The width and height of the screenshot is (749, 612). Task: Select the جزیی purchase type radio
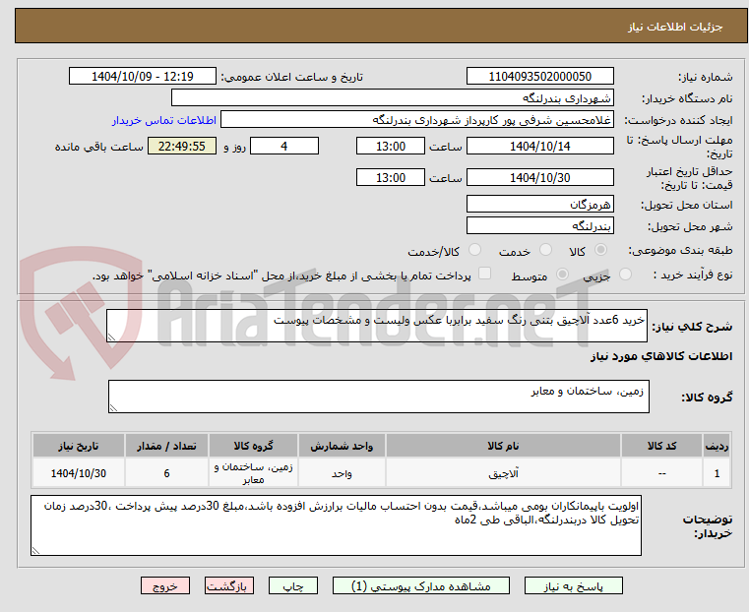[x=625, y=275]
